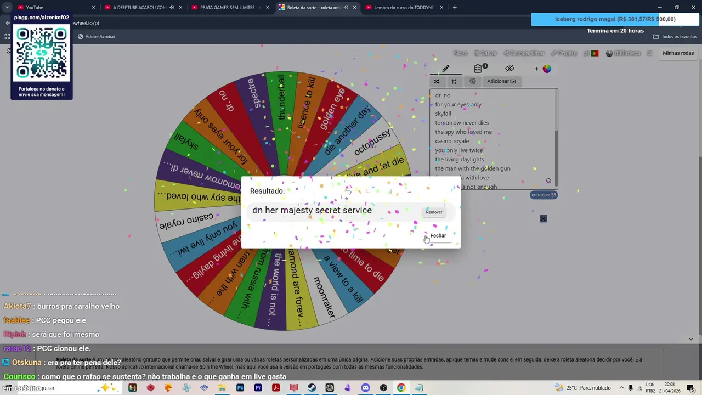Click 'tomorrow never dies' entry text

[462, 123]
